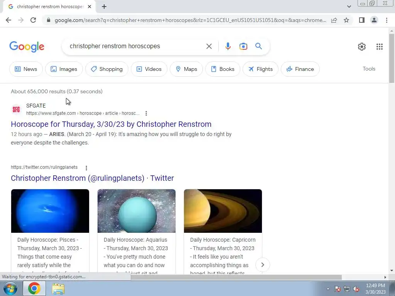Open the Chrome profile avatar
Screen dimensions: 395x296
(x=374, y=20)
